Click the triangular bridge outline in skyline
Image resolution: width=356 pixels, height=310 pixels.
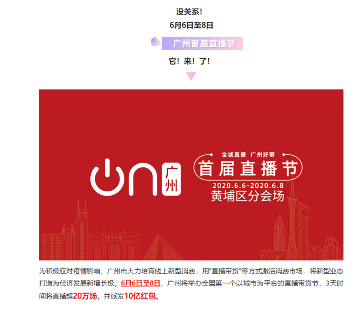tap(162, 248)
